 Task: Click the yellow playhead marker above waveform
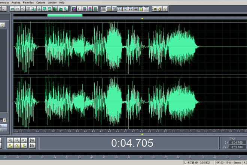(x=142, y=19)
